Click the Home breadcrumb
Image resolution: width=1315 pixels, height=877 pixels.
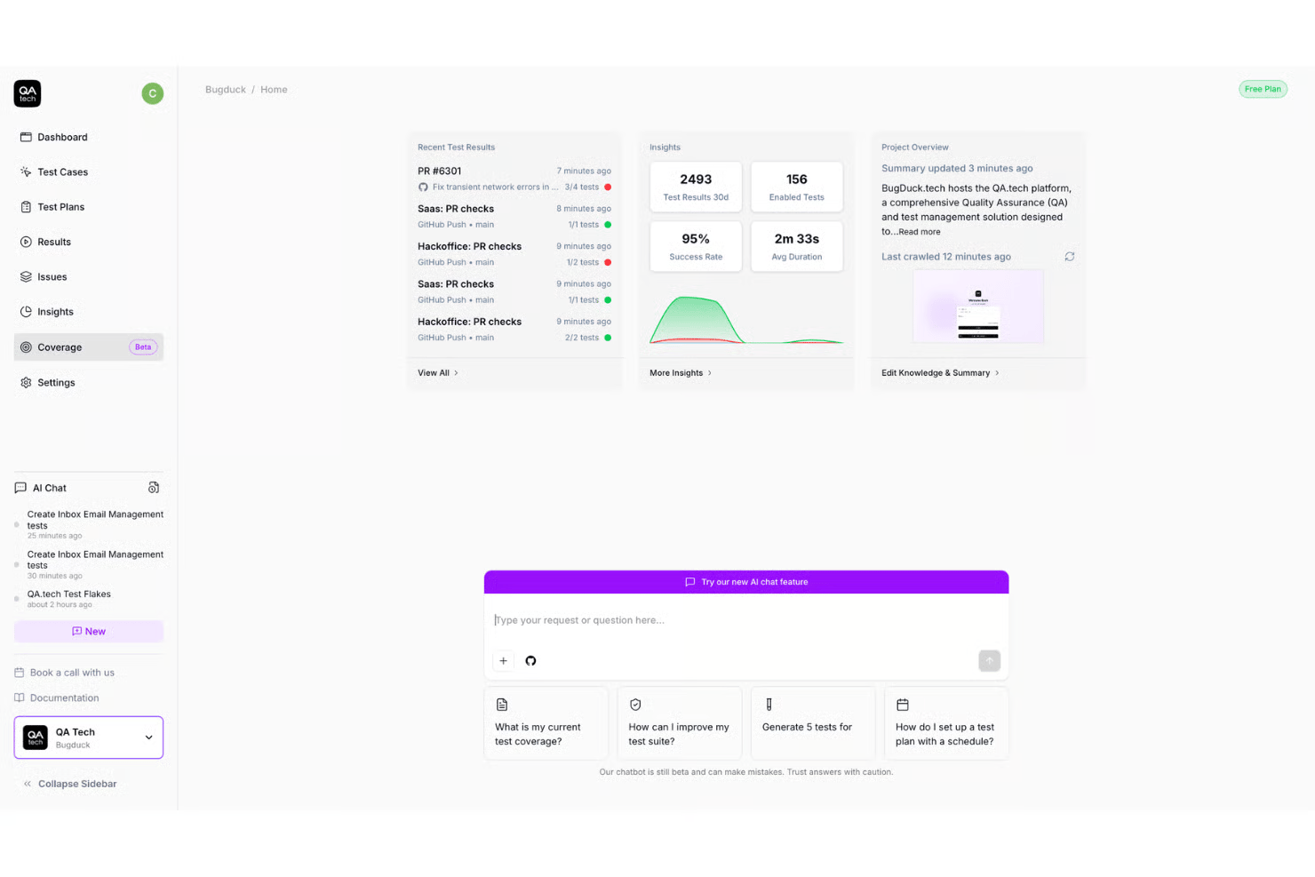coord(274,90)
